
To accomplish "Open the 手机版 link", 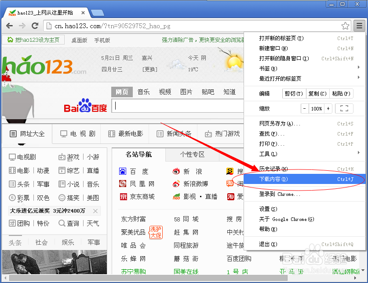I will 102,40.
